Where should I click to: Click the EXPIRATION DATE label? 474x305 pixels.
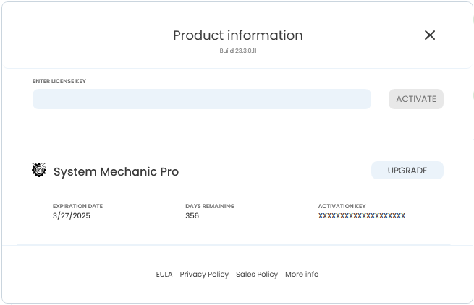[x=77, y=206]
